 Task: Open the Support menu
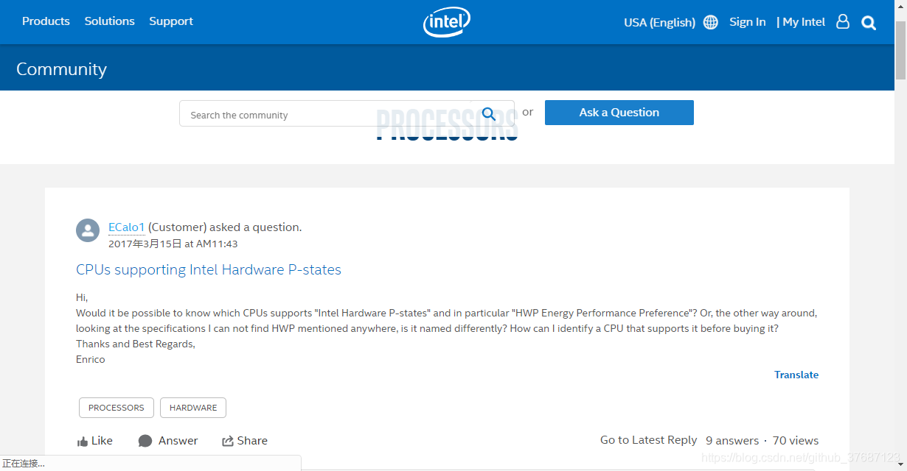(171, 21)
